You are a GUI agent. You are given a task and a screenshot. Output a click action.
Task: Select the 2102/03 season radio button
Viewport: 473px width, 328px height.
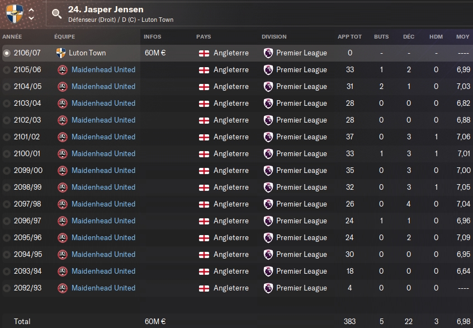[x=6, y=120]
